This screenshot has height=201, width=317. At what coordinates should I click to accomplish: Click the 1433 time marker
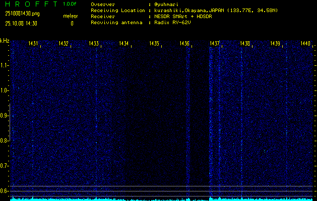pos(94,43)
